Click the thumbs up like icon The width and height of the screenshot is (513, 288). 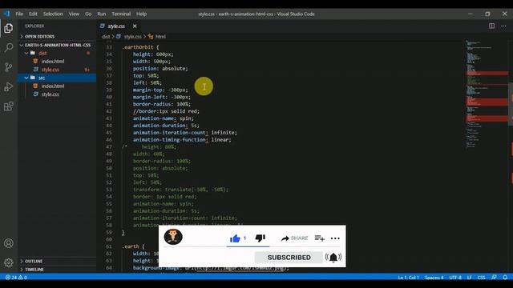pos(235,238)
